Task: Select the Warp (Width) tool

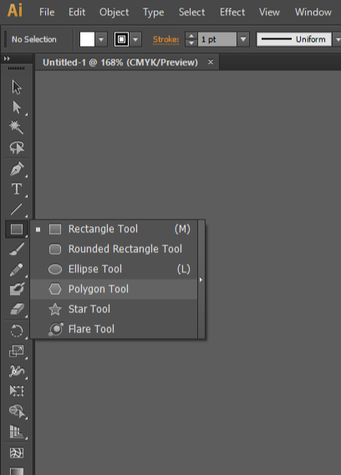Action: (17, 371)
